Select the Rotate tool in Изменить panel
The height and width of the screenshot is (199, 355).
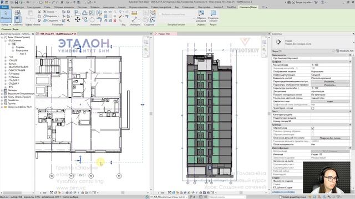[x=92, y=20]
